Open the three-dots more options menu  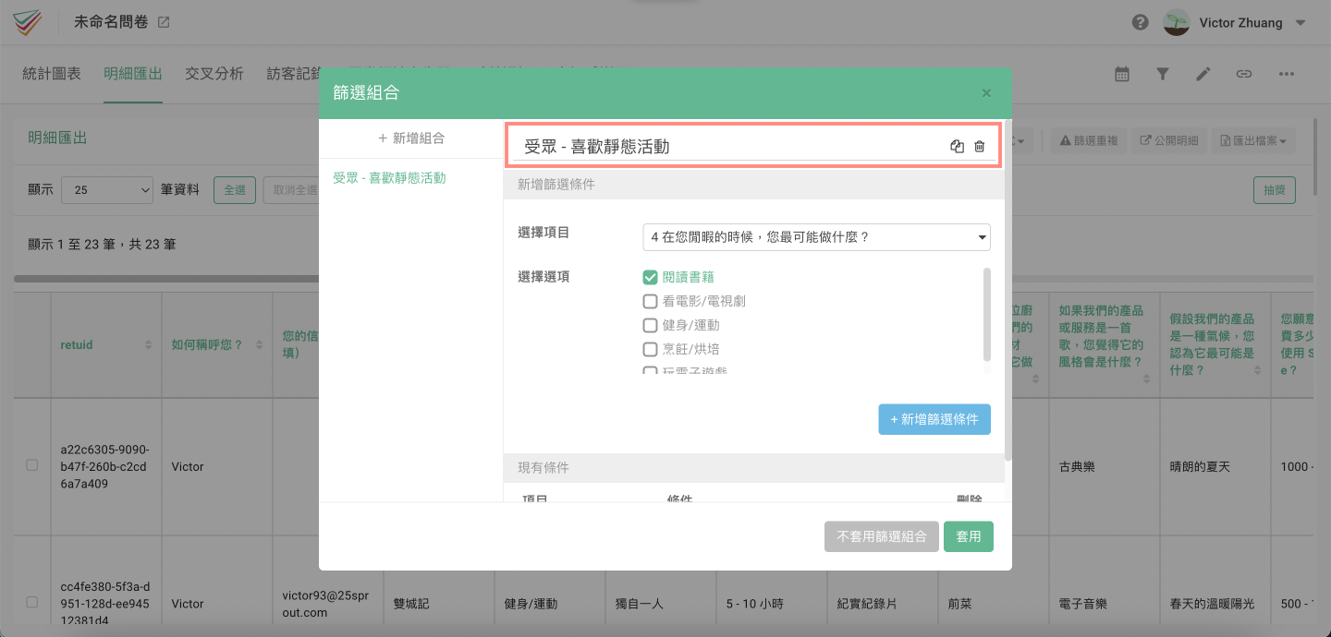click(x=1287, y=74)
